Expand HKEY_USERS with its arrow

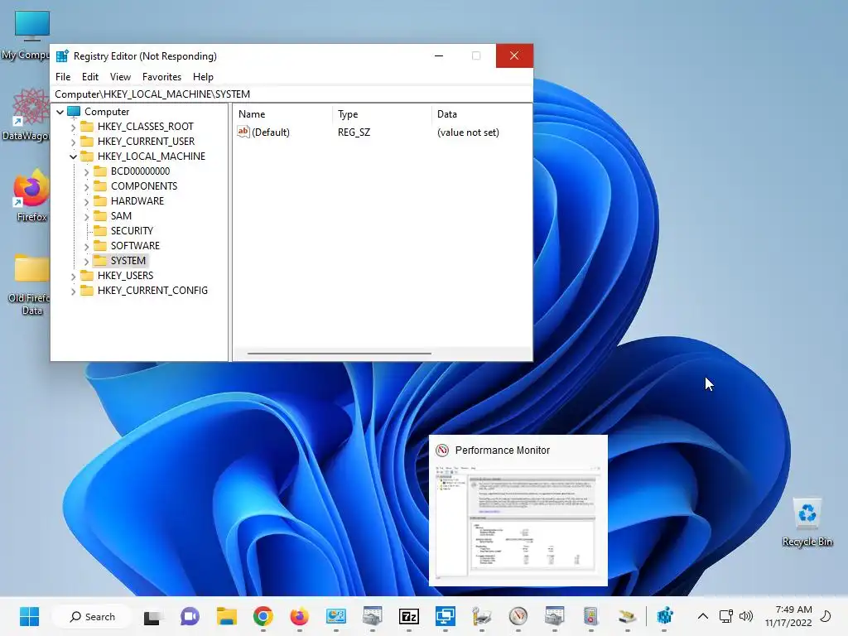[73, 276]
